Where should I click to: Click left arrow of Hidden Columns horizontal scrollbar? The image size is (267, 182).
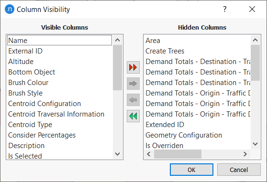[x=149, y=154]
